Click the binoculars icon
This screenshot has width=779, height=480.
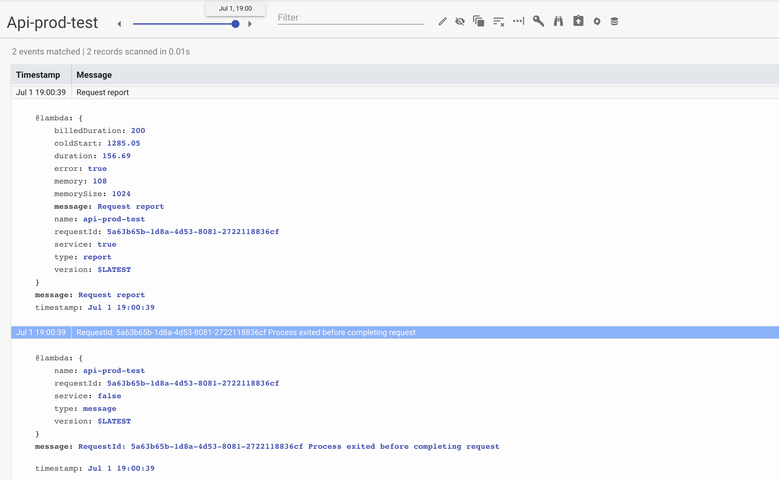(558, 21)
